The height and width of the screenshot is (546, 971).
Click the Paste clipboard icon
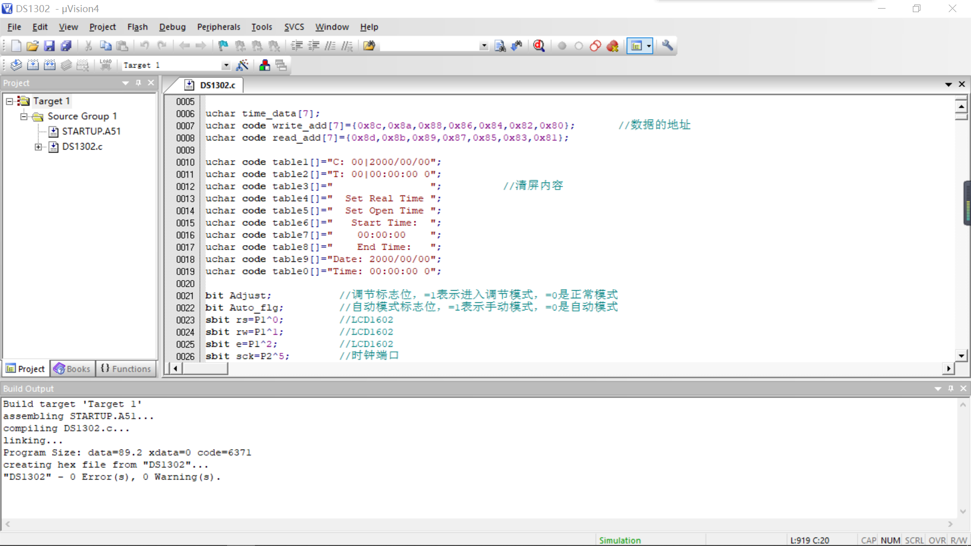pos(122,46)
